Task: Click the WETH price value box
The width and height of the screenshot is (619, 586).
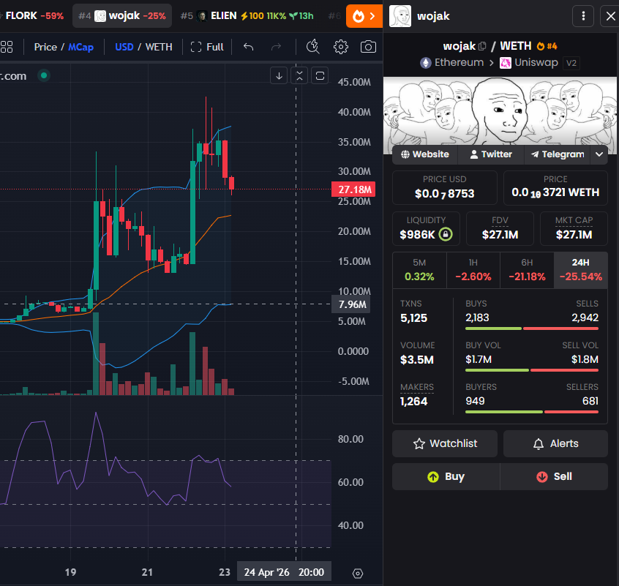Action: point(555,188)
